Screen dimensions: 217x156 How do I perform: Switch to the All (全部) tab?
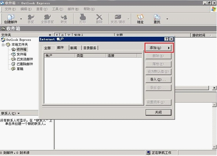tap(47, 48)
